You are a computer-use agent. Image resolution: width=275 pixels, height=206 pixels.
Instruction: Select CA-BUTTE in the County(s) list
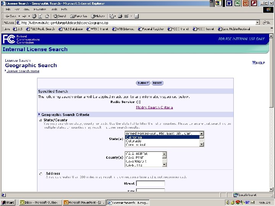pyautogui.click(x=144, y=165)
